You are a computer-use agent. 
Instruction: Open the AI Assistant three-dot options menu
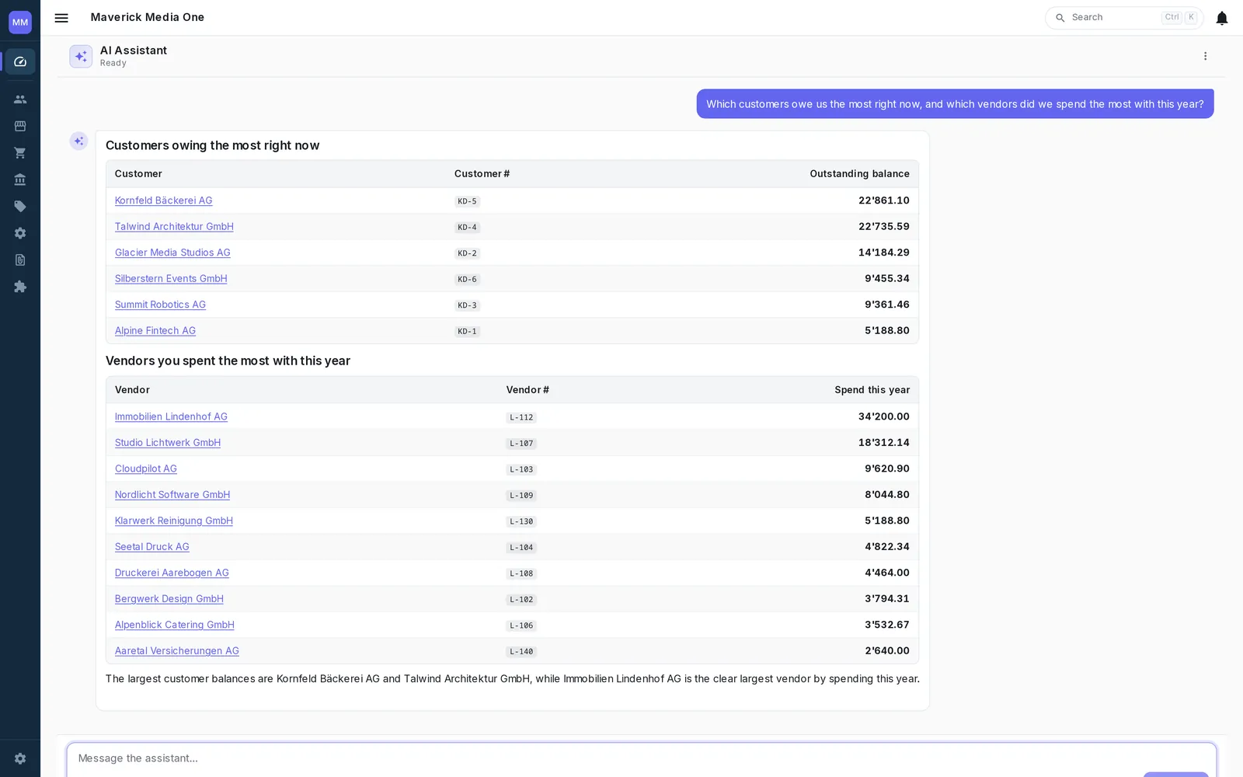1205,56
